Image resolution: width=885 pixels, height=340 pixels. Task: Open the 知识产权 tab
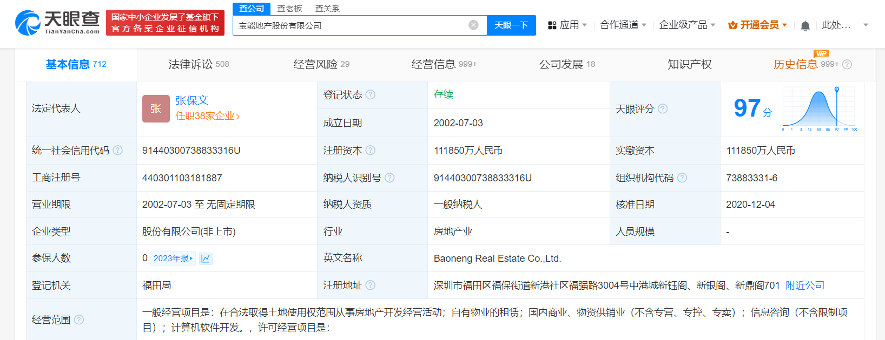690,64
